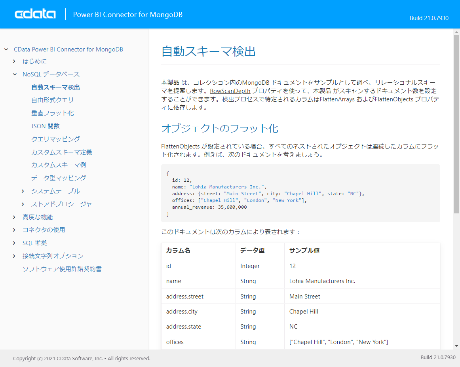Click the オブジェクトのフラット化 heading
This screenshot has width=460, height=367.
coord(219,128)
